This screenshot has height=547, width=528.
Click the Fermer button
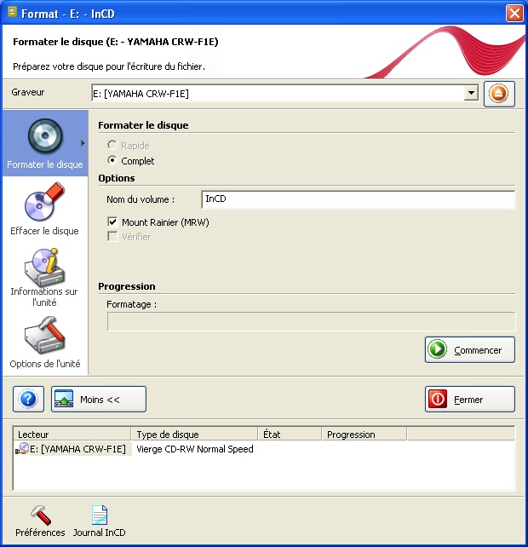click(470, 399)
